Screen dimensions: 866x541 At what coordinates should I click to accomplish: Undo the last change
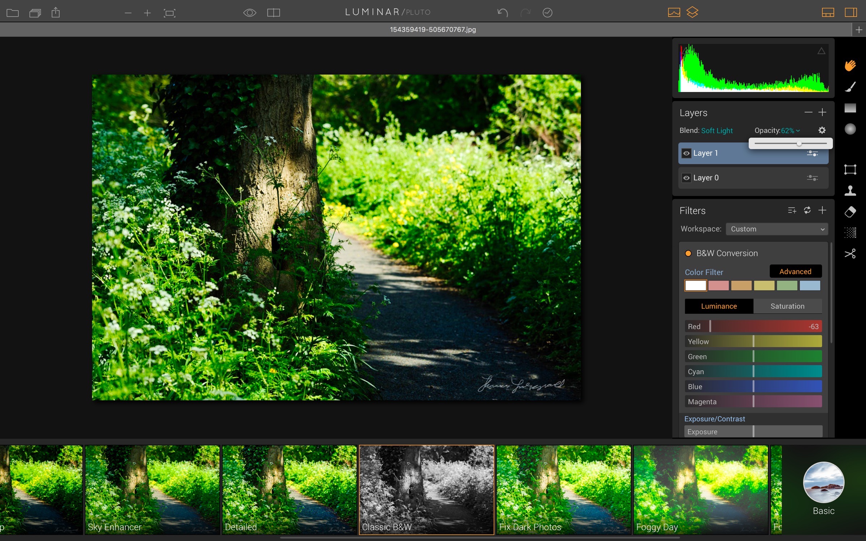502,13
